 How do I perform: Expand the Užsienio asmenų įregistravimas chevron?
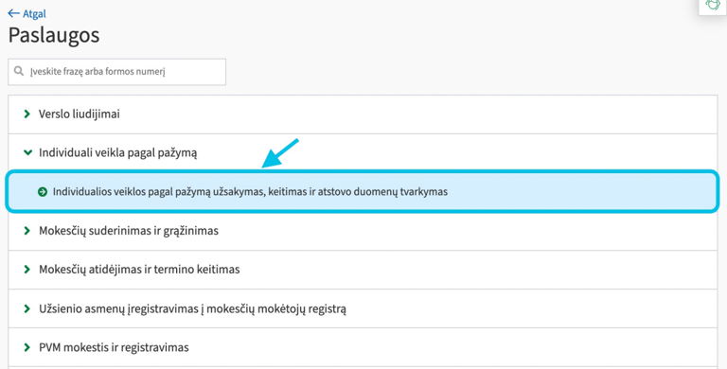coord(27,308)
